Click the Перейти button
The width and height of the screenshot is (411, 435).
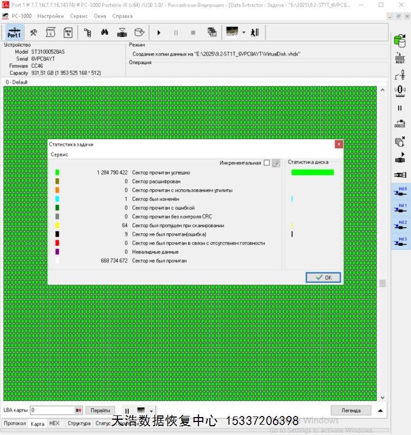tap(100, 411)
